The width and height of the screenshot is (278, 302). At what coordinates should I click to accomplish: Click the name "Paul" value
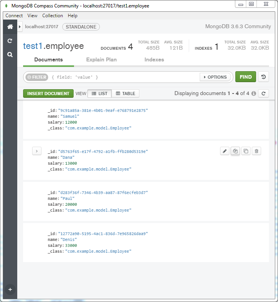pyautogui.click(x=67, y=198)
